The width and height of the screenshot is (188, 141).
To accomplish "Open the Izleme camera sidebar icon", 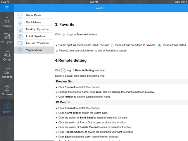I will (x=7, y=20).
